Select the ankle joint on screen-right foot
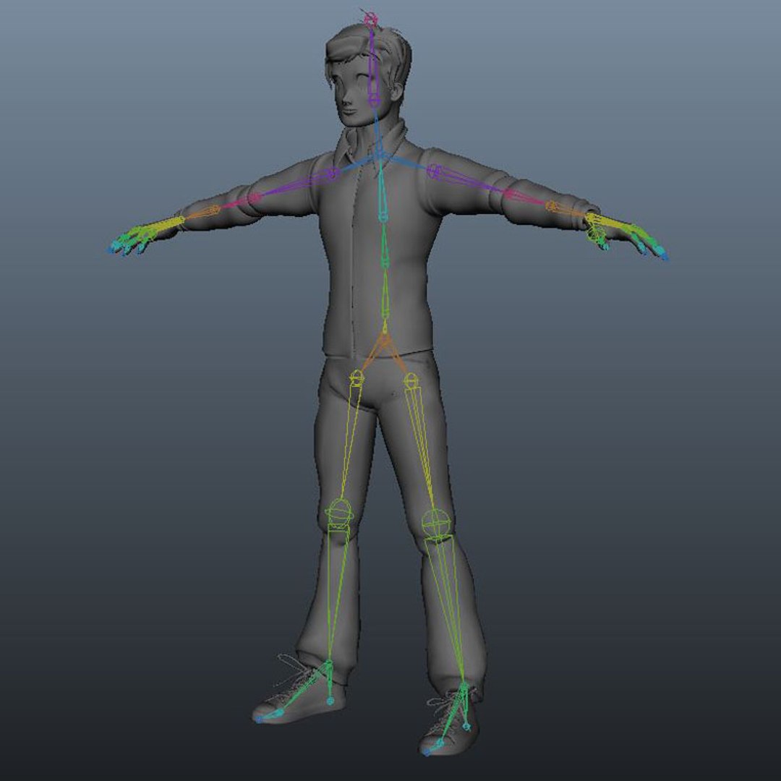This screenshot has width=781, height=781. (x=464, y=687)
